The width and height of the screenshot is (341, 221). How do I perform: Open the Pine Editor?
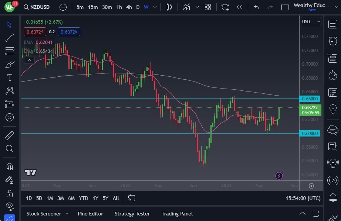coord(90,214)
